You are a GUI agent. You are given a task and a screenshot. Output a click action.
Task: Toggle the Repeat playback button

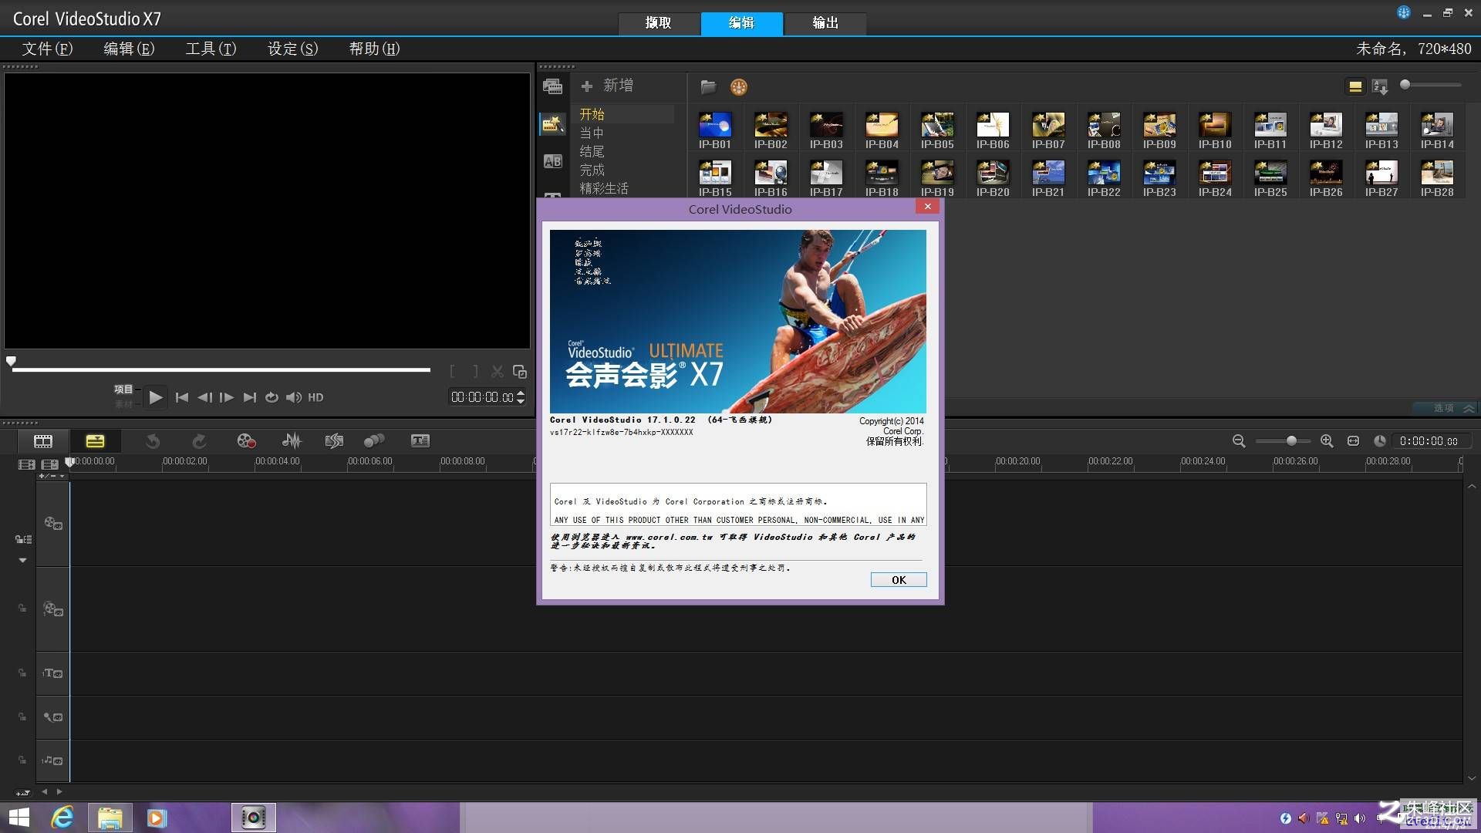click(272, 397)
